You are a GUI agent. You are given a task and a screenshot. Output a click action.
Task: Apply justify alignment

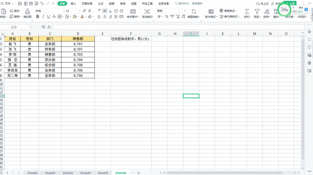tap(116, 17)
